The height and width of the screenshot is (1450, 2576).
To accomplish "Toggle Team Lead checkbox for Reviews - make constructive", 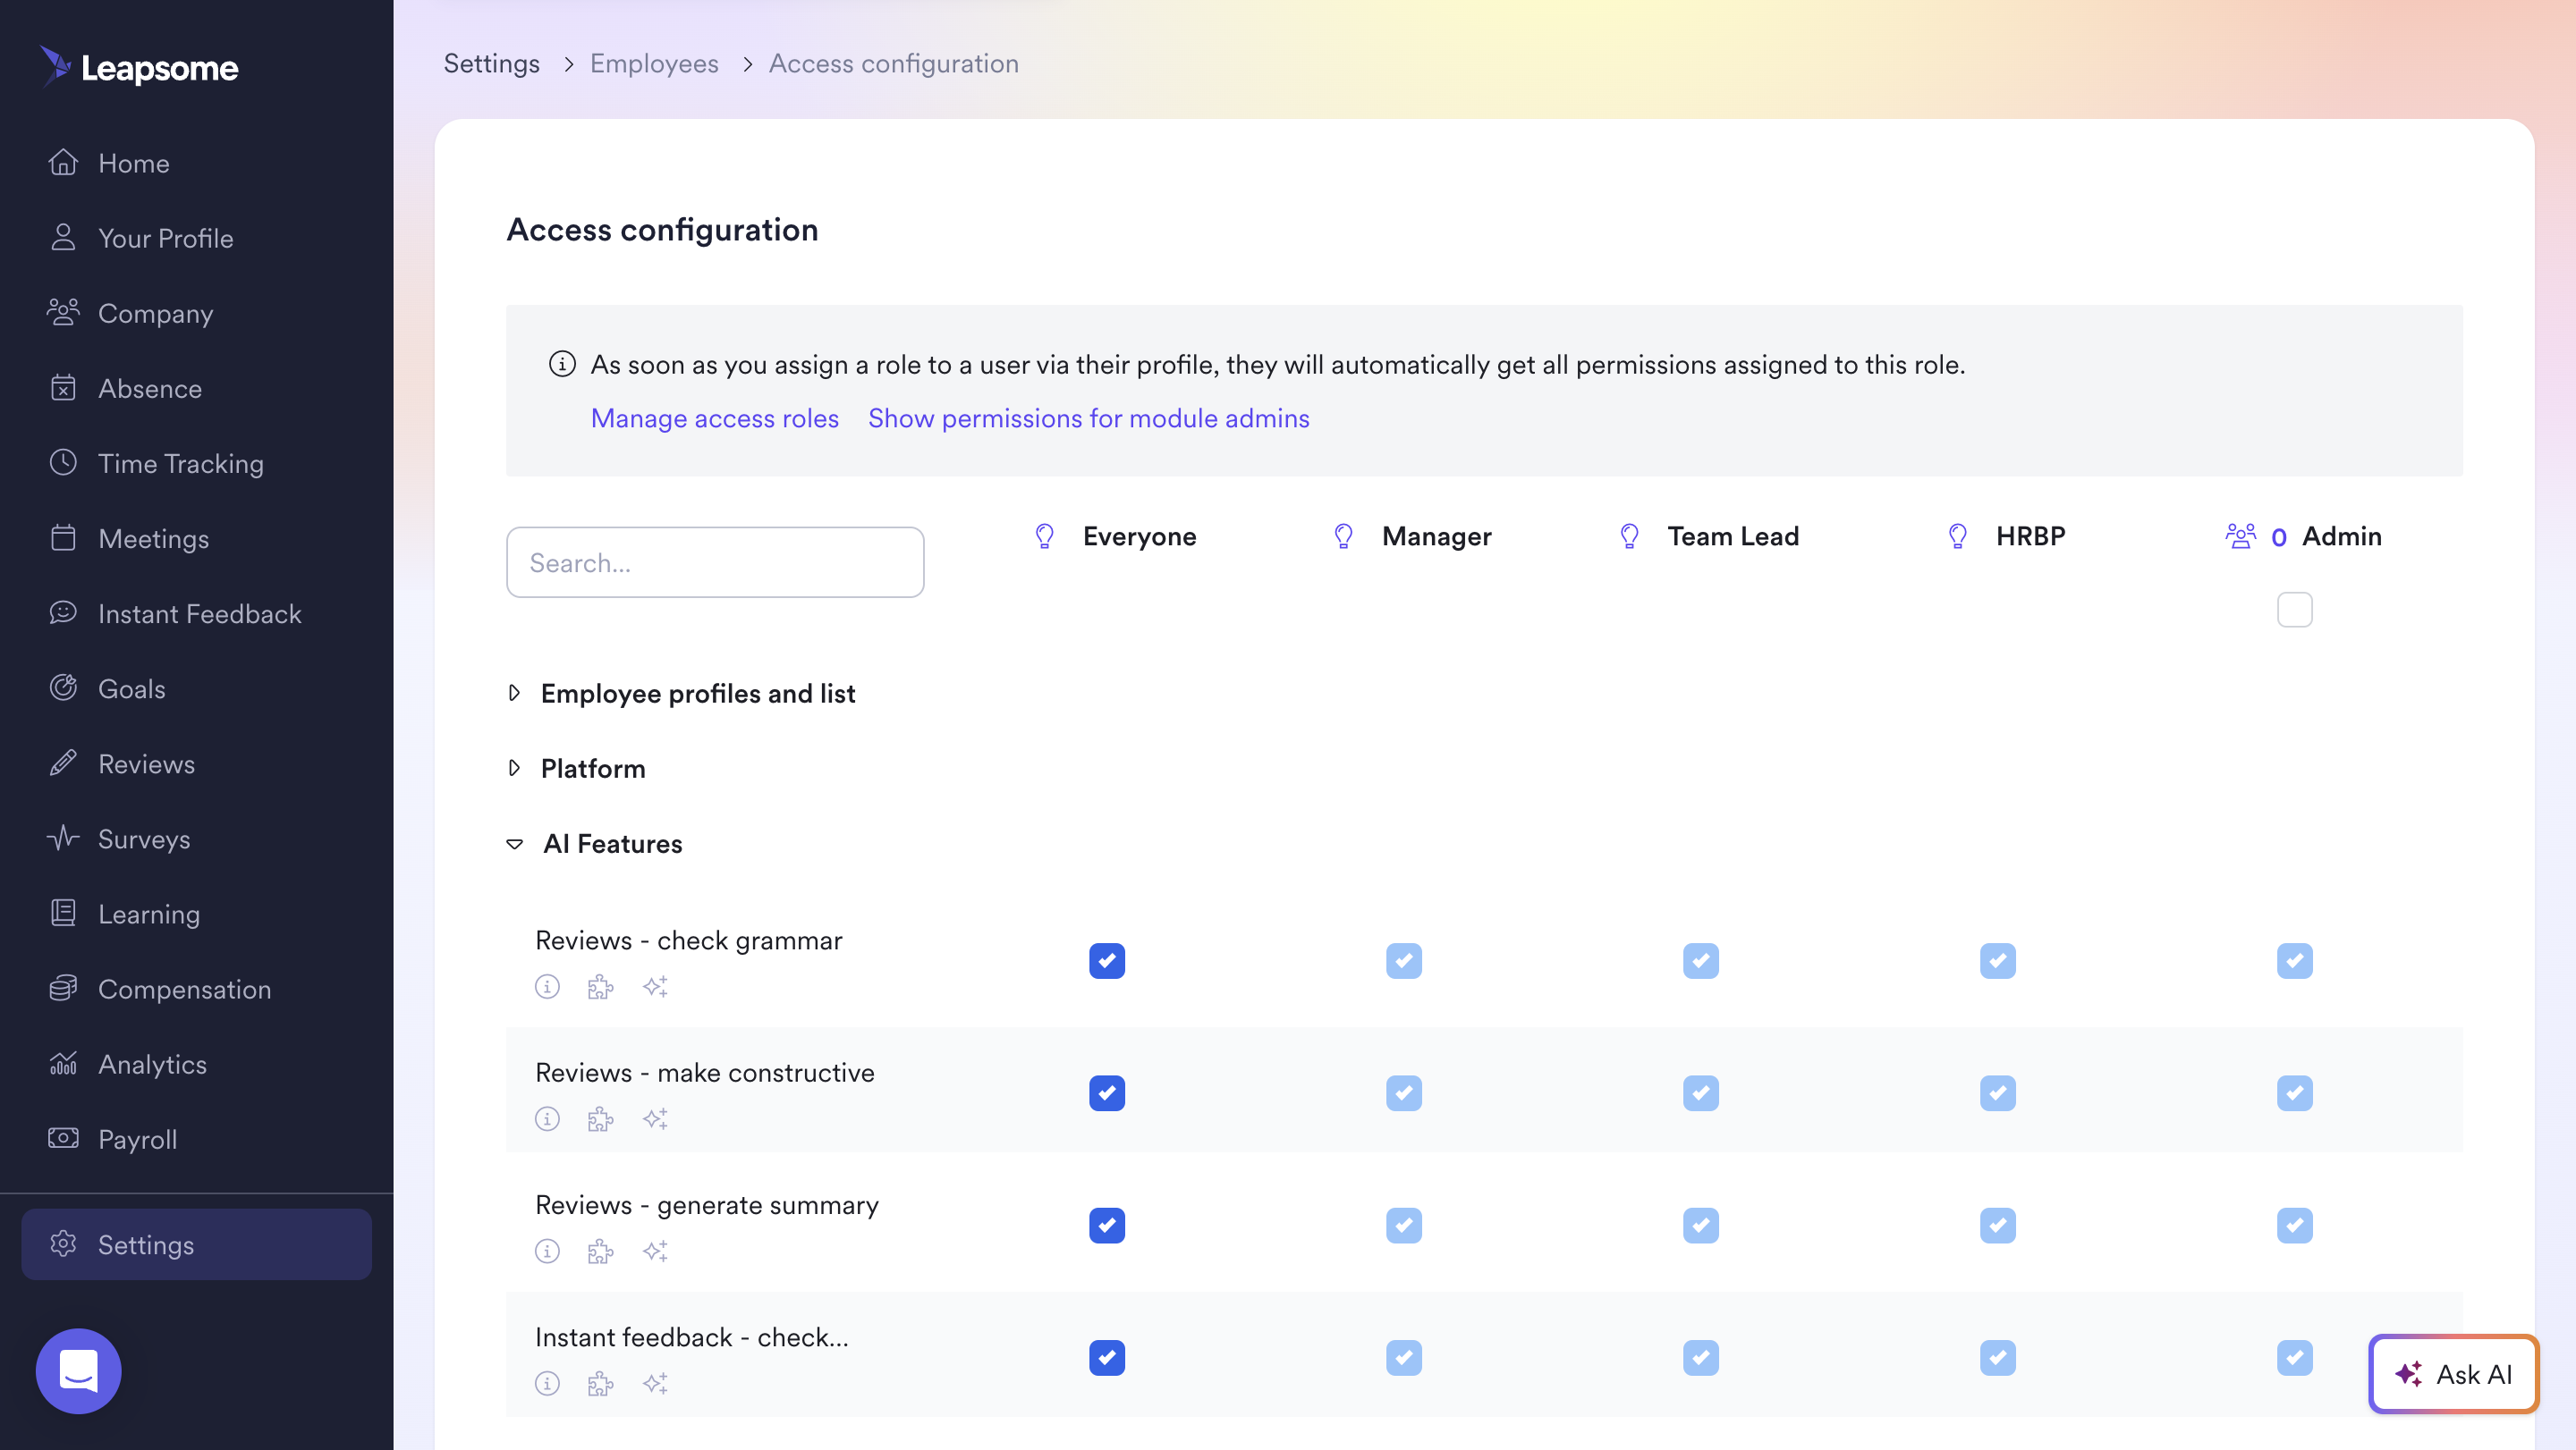I will 1701,1093.
